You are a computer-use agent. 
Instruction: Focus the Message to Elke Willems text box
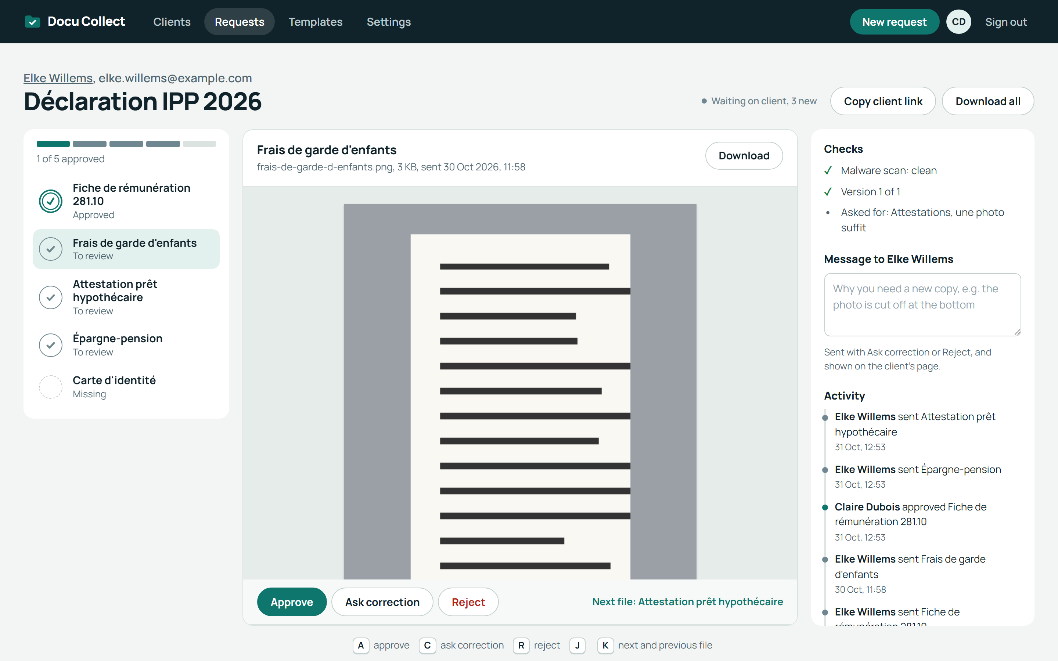coord(922,305)
